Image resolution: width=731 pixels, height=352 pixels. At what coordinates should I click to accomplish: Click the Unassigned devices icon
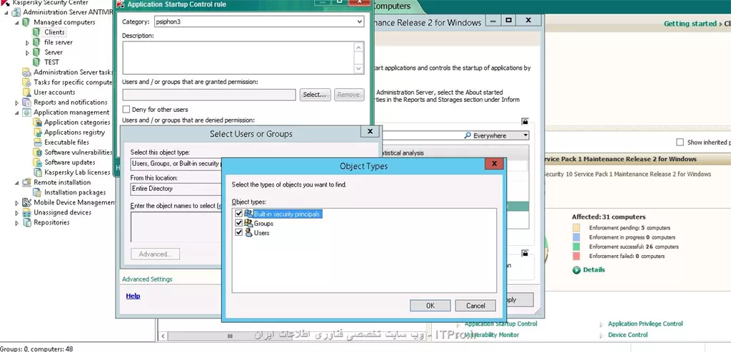tap(26, 212)
